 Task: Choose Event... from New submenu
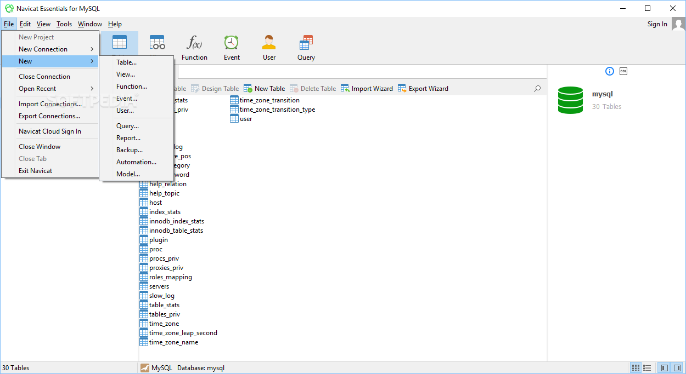136,99
